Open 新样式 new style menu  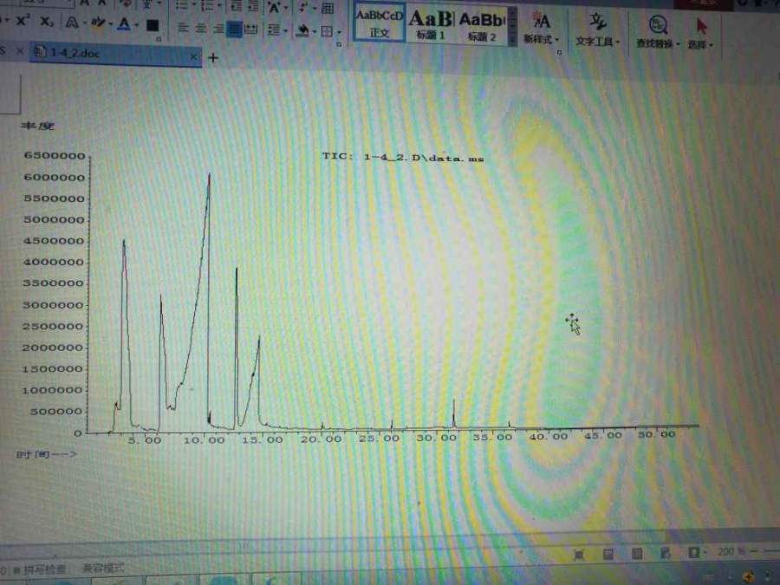[541, 29]
